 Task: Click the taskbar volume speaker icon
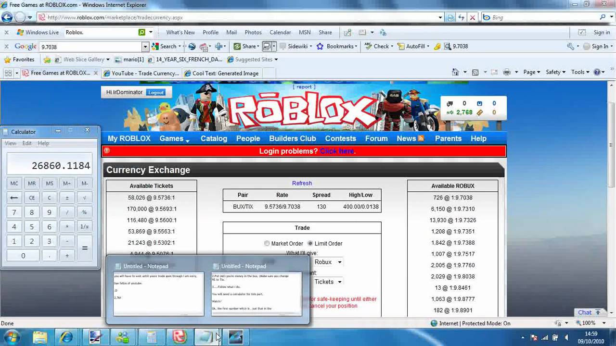(566, 337)
